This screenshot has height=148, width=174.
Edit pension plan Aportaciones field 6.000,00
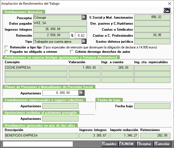tap(61, 93)
